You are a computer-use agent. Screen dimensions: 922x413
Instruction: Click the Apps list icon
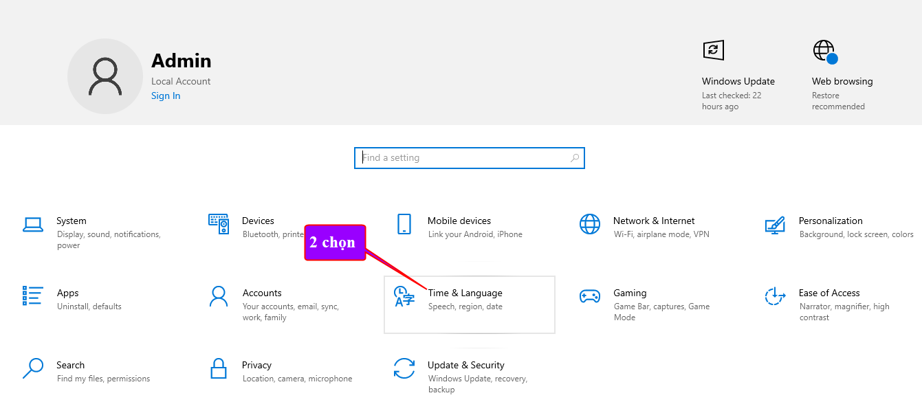(33, 295)
